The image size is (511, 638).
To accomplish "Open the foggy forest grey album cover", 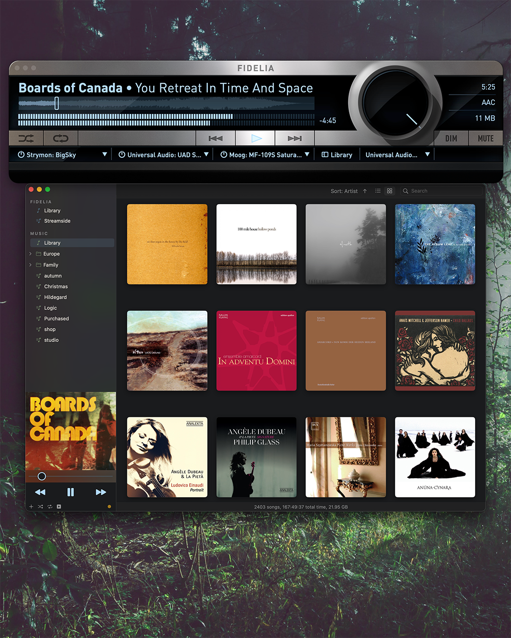I will (346, 244).
